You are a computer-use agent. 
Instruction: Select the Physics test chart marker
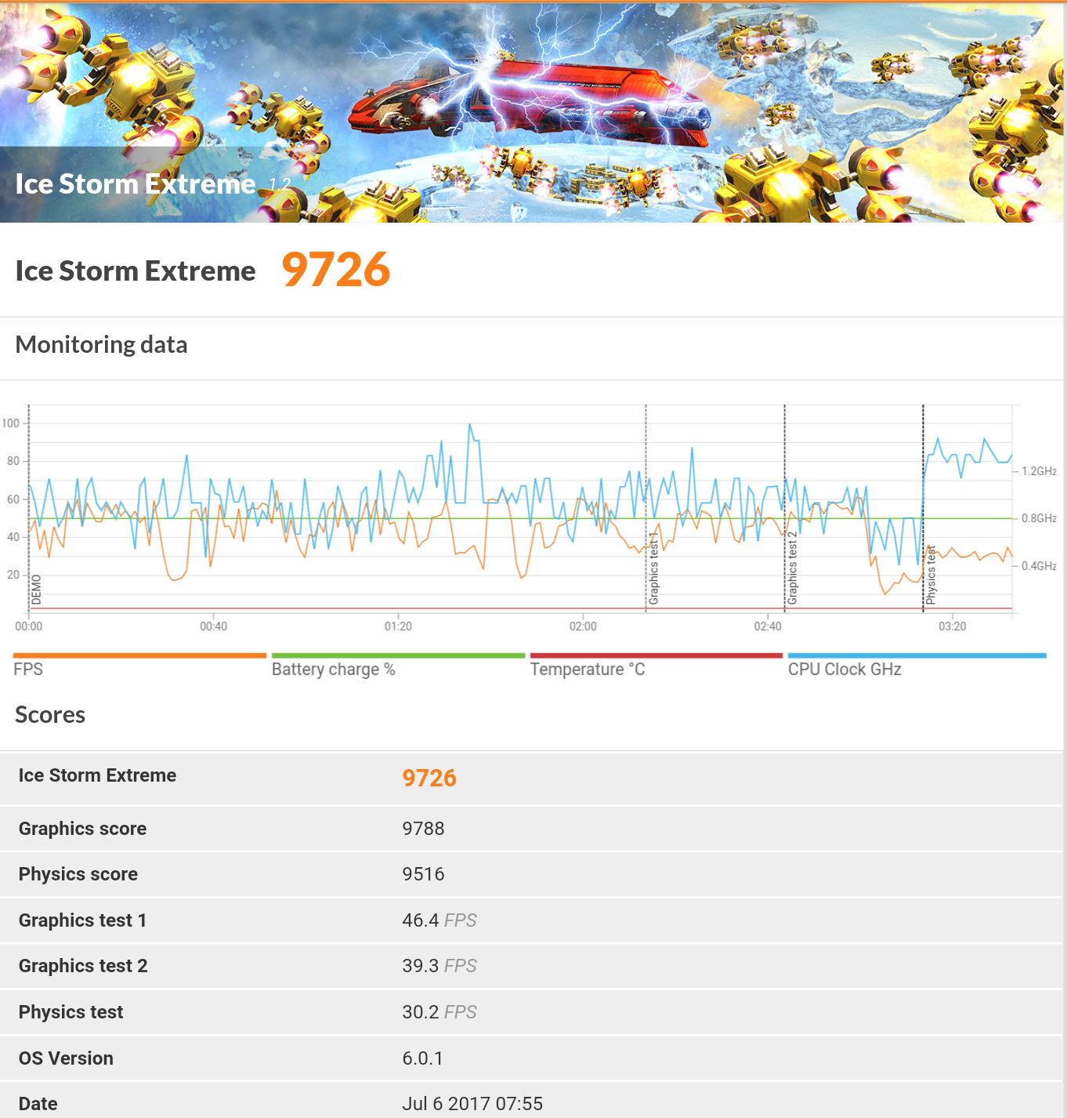tap(931, 575)
